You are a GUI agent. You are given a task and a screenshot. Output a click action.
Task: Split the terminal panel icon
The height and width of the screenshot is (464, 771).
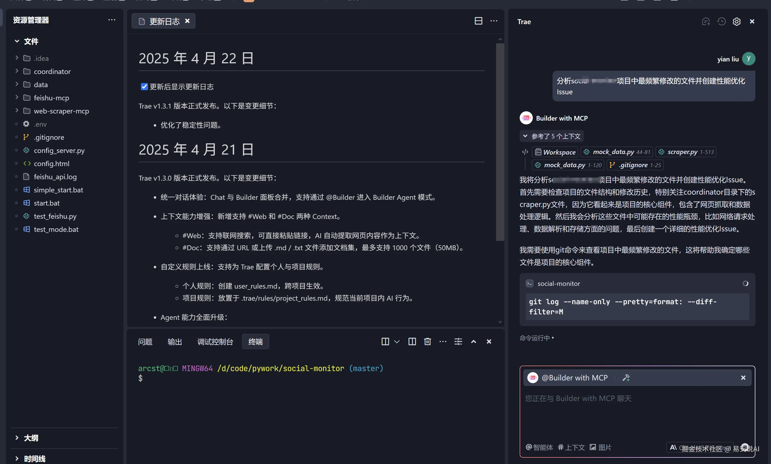pos(412,341)
